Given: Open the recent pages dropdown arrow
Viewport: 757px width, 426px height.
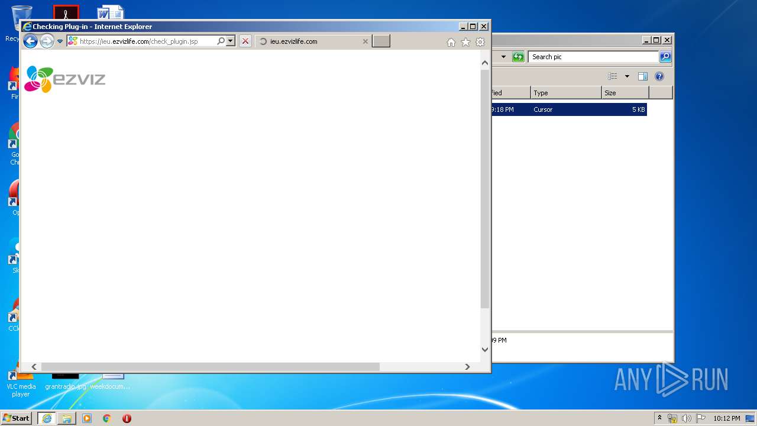Looking at the screenshot, I should coord(60,41).
